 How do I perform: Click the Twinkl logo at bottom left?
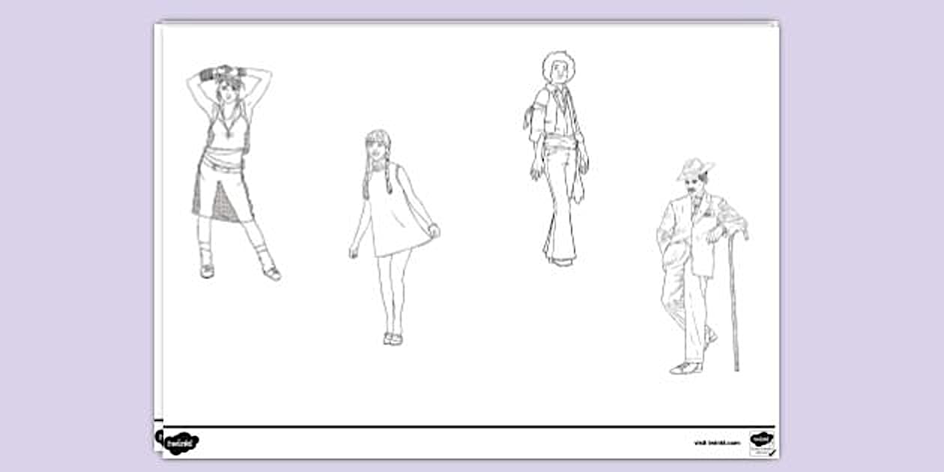click(181, 441)
